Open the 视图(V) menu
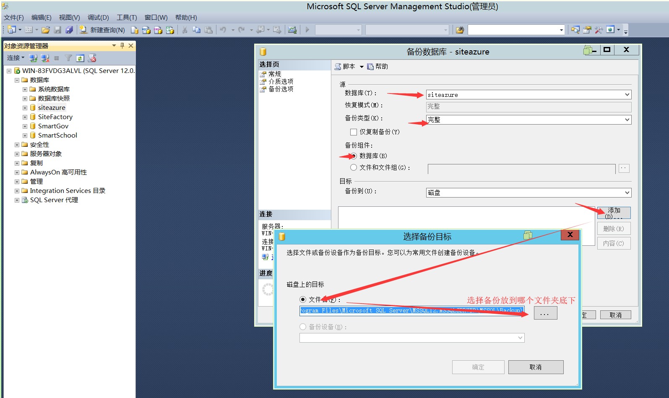 coord(69,18)
